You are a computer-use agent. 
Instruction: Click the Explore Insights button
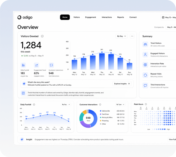coord(122,84)
